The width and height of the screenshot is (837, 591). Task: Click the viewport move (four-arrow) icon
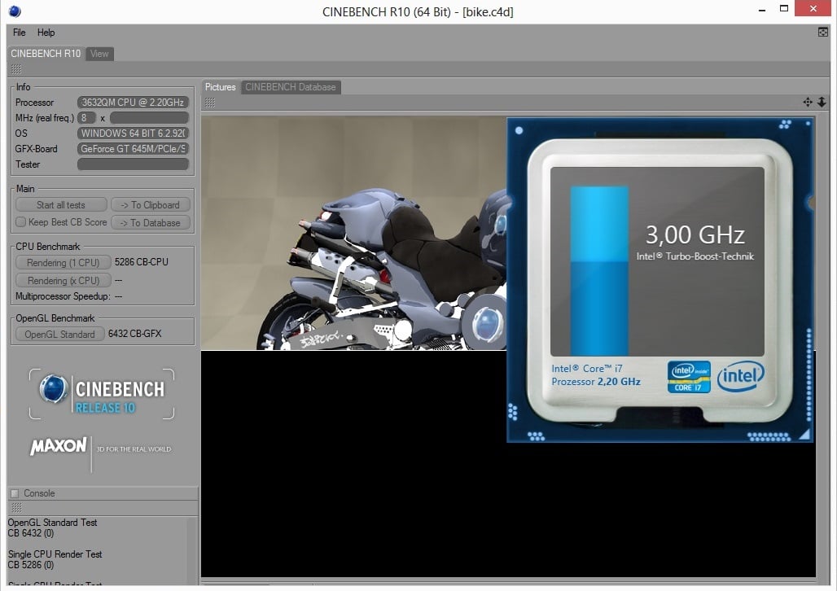coord(808,103)
